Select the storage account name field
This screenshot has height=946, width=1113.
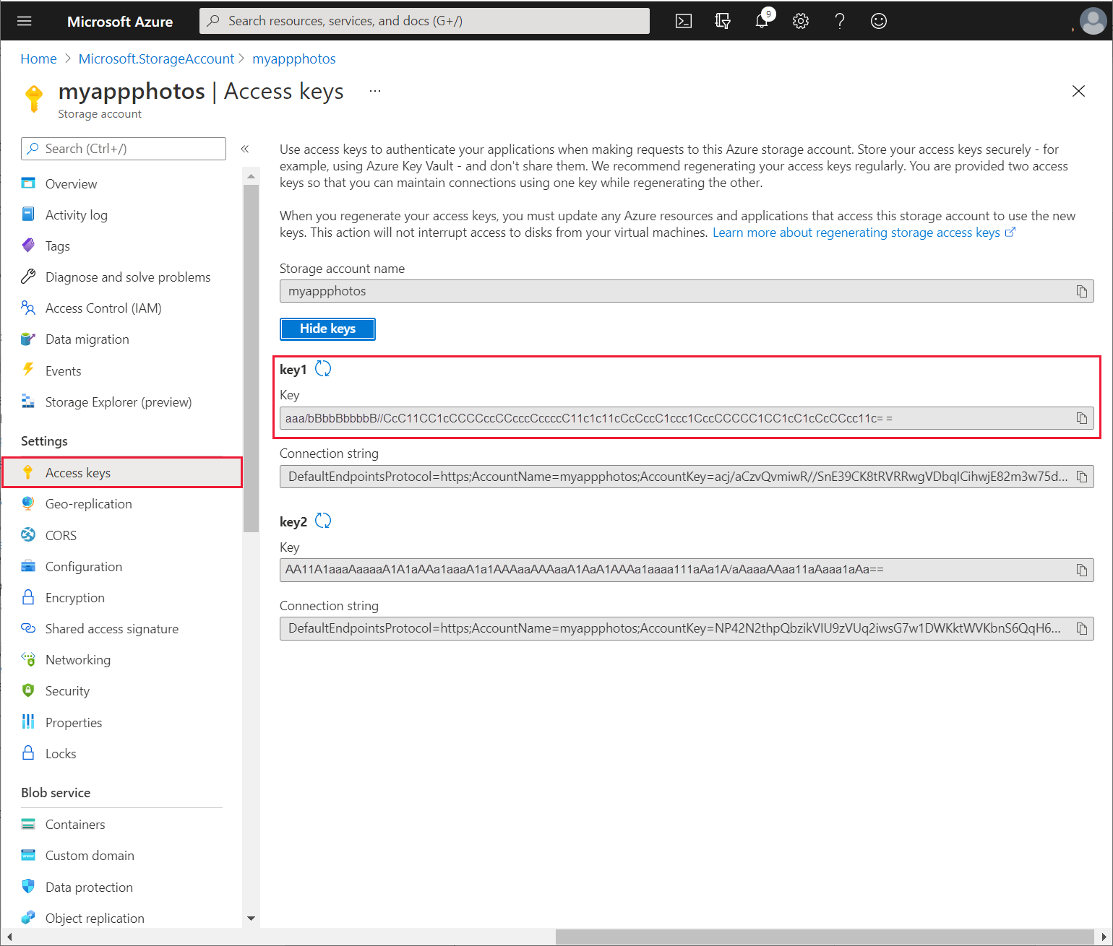[x=687, y=291]
